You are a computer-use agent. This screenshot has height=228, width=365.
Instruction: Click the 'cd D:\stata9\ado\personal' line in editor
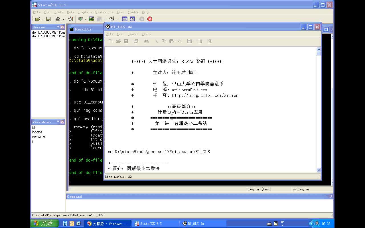159,152
